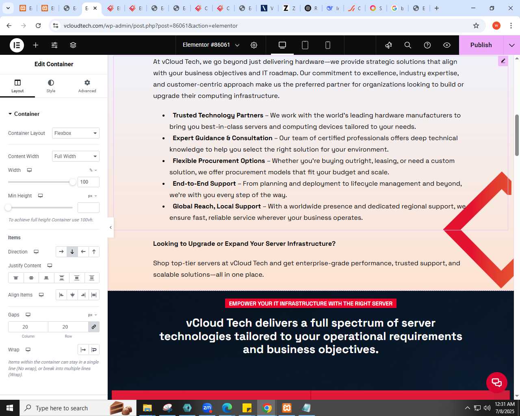
Task: Open the red chat bubble widget
Action: 497,382
